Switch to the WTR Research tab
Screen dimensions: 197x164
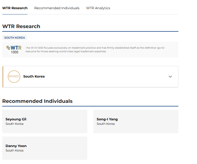15,8
